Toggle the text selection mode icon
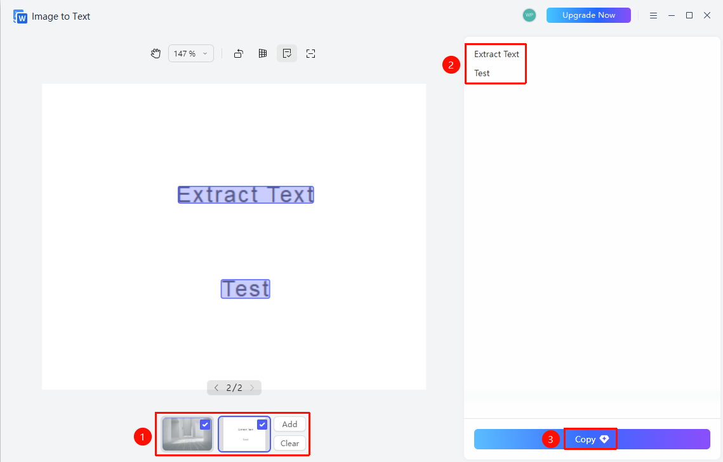The image size is (723, 462). (x=287, y=53)
